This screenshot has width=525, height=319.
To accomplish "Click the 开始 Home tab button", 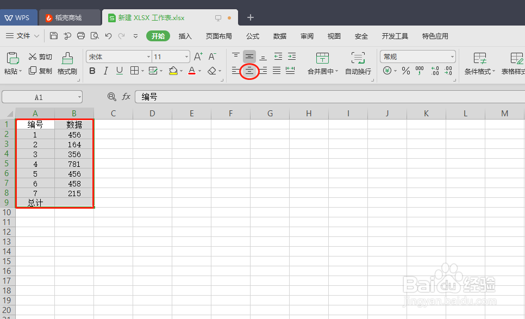I will pos(158,36).
